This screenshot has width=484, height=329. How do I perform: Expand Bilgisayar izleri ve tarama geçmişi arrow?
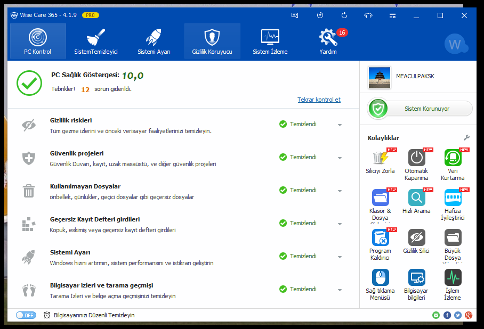click(340, 290)
